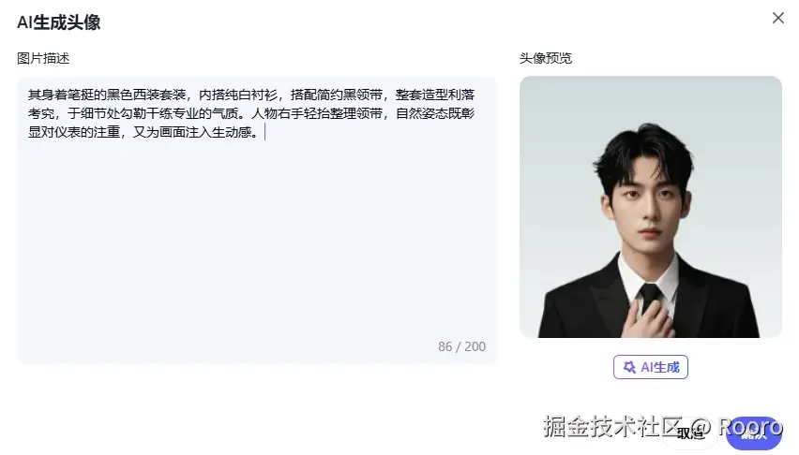Click the 头像预览 label
Viewport: 799px width, 455px height.
tap(545, 58)
